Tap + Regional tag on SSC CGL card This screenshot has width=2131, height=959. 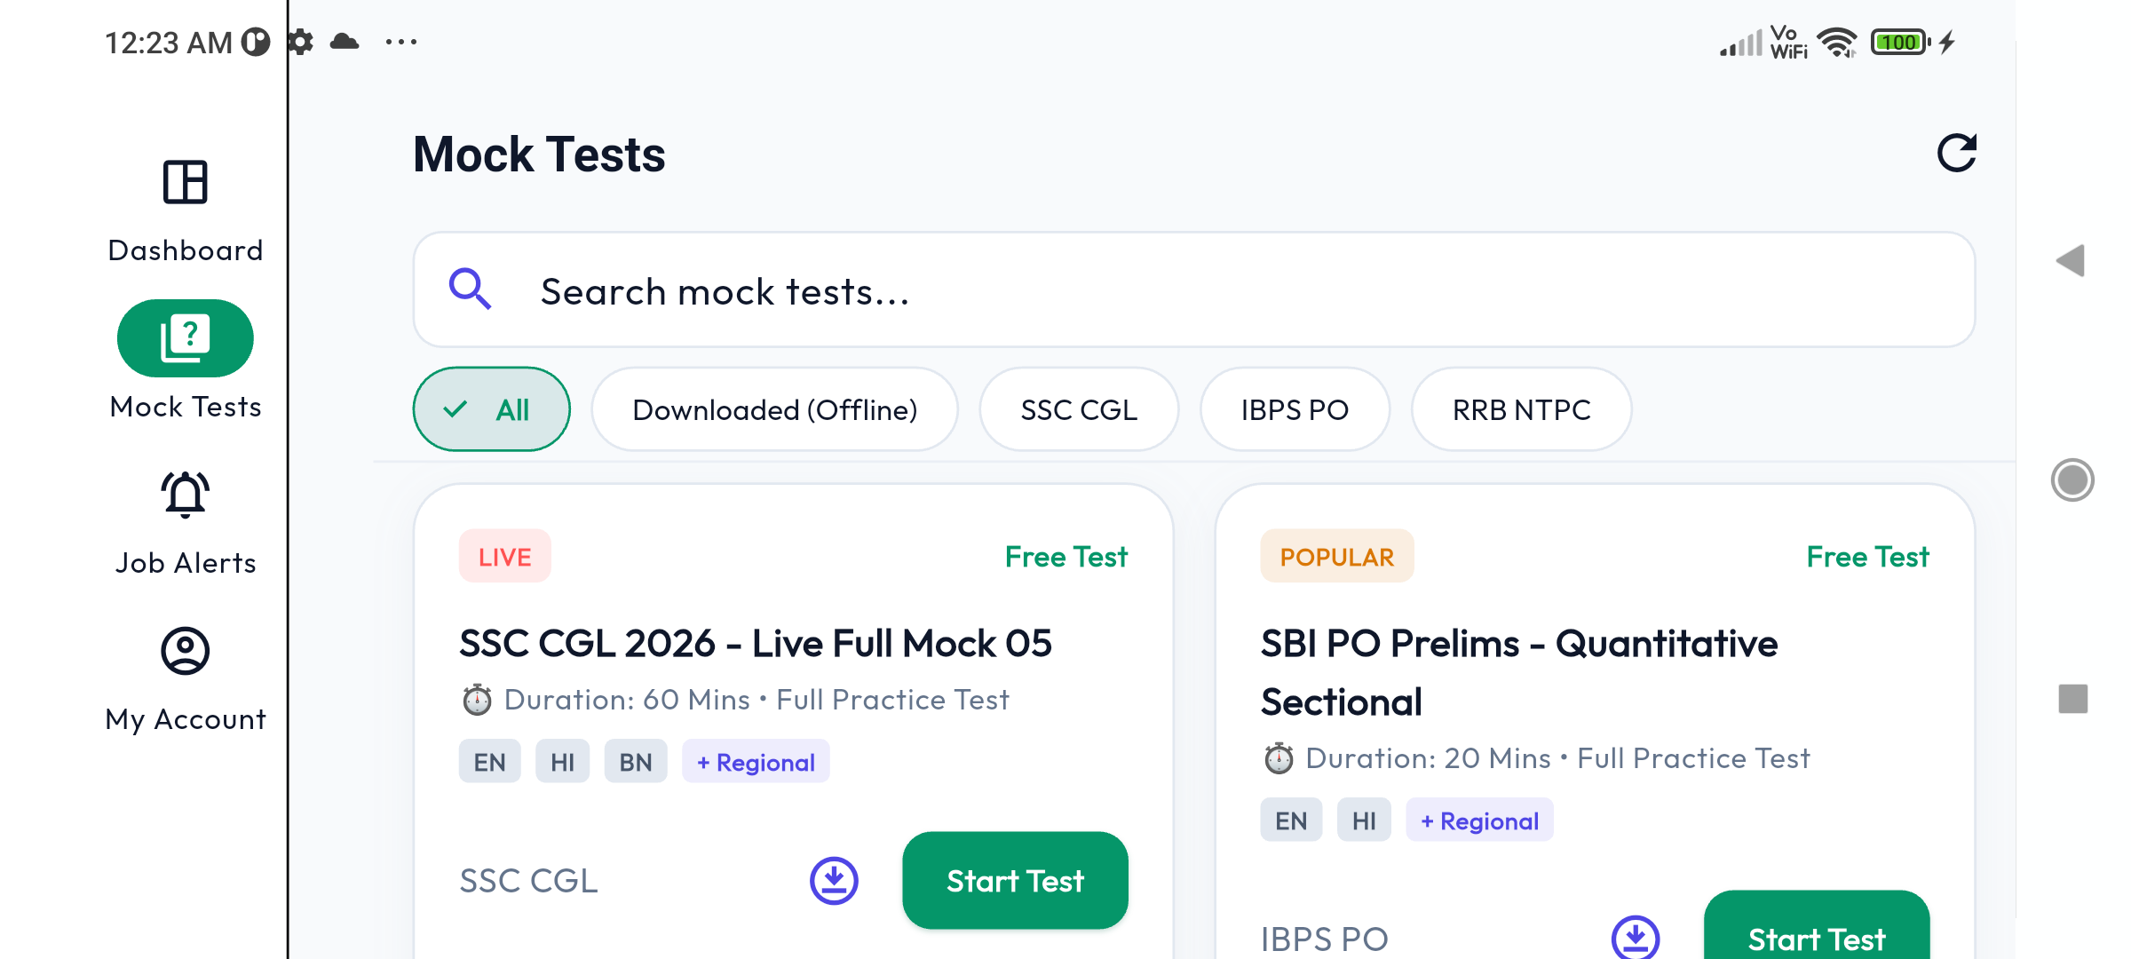click(x=756, y=762)
